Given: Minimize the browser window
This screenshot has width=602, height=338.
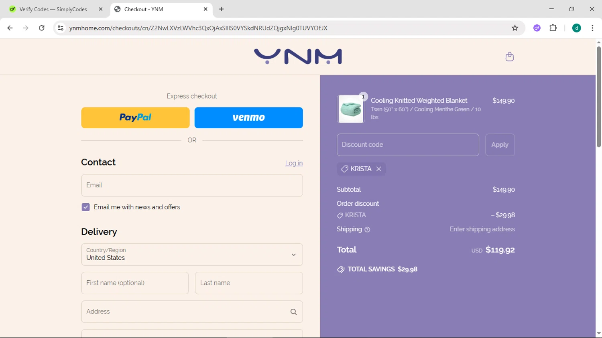Looking at the screenshot, I should coord(551,9).
